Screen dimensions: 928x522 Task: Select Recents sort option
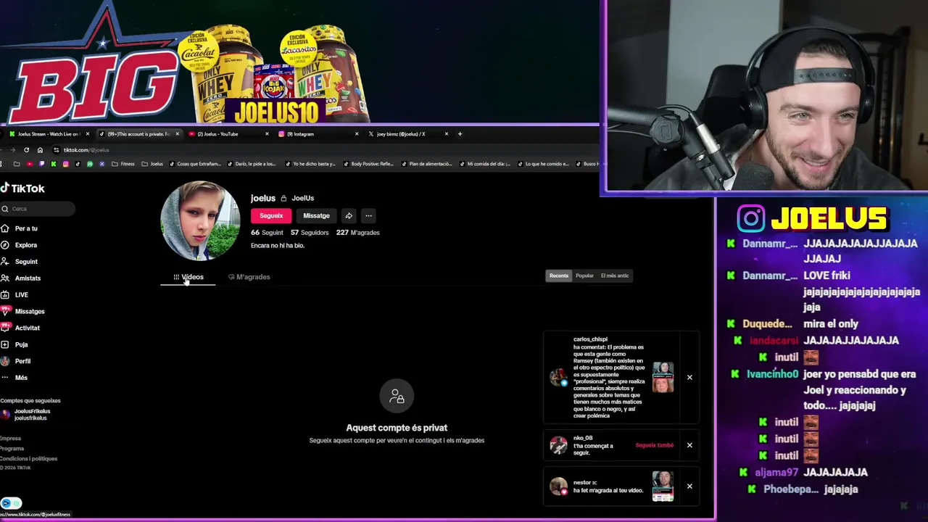click(x=559, y=275)
